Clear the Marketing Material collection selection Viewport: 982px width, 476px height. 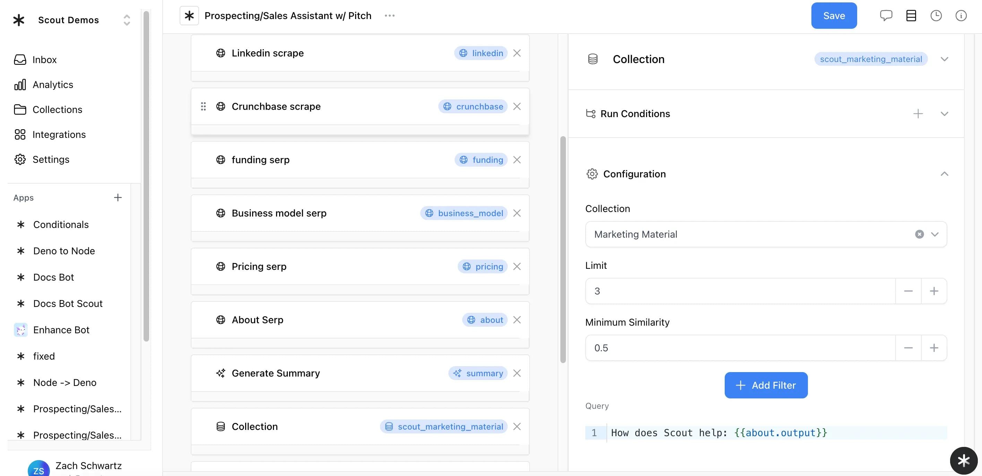coord(919,234)
